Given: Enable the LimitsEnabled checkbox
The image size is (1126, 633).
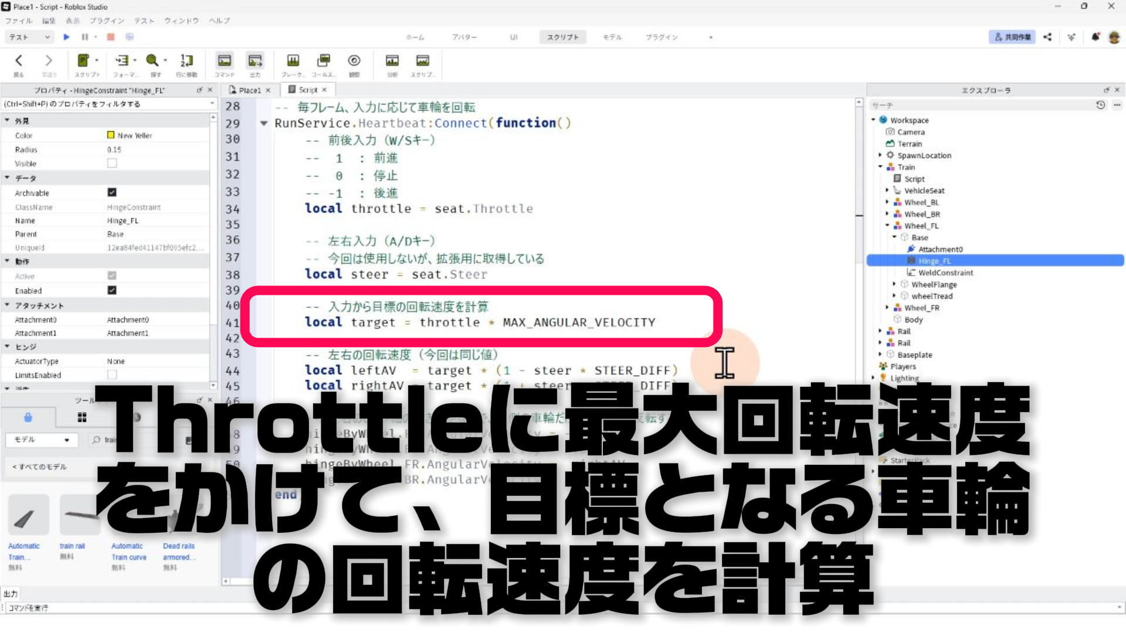Looking at the screenshot, I should coord(112,375).
